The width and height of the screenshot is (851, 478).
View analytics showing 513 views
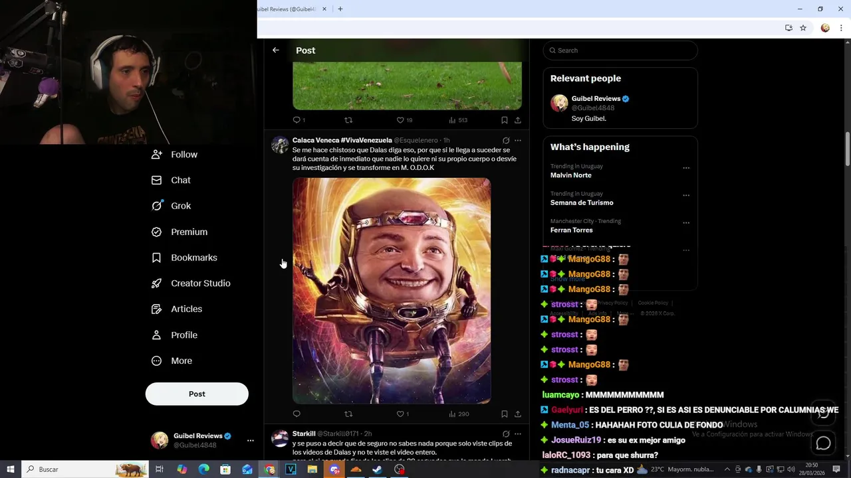[x=458, y=120]
